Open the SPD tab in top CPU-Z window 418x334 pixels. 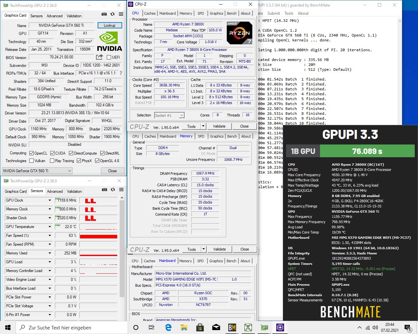(201, 13)
